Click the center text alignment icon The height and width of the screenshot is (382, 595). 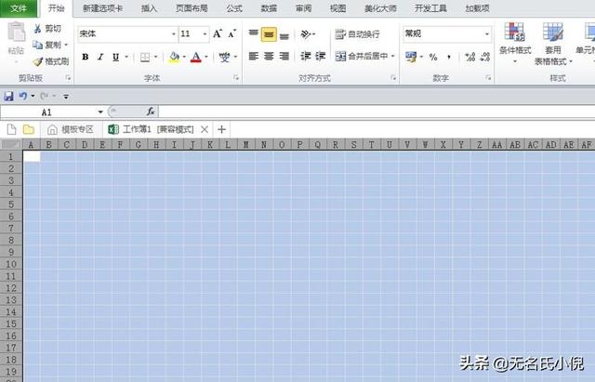(x=269, y=57)
